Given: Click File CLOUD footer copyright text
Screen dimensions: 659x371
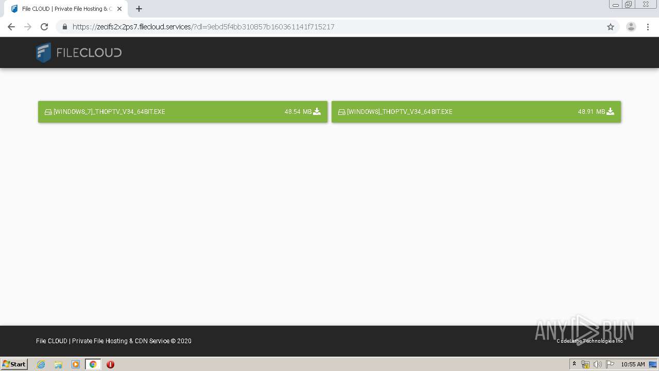Looking at the screenshot, I should 114,341.
